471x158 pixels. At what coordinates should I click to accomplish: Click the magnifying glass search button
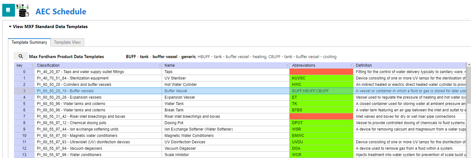point(20,56)
